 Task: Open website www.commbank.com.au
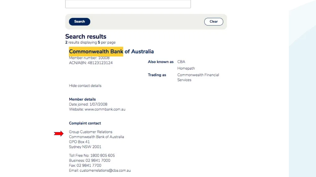tap(105, 109)
